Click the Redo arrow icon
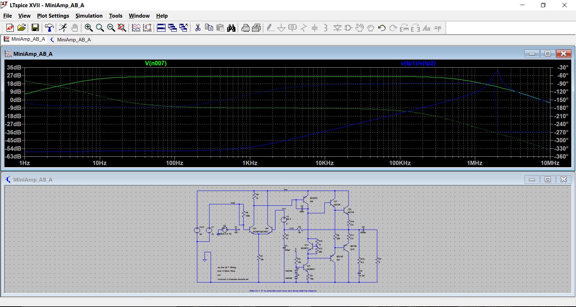 point(393,28)
